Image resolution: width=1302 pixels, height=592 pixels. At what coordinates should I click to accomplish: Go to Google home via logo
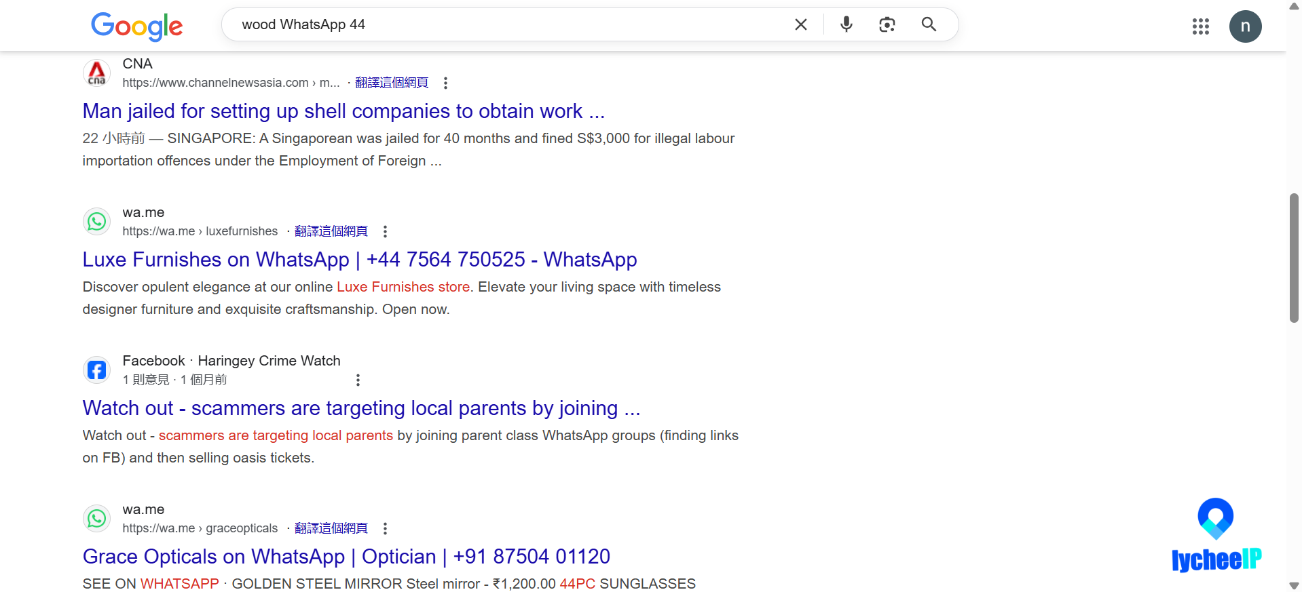coord(137,26)
